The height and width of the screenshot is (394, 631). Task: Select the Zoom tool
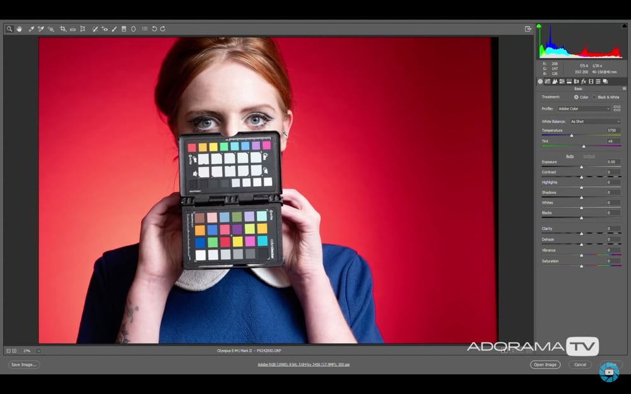click(9, 28)
